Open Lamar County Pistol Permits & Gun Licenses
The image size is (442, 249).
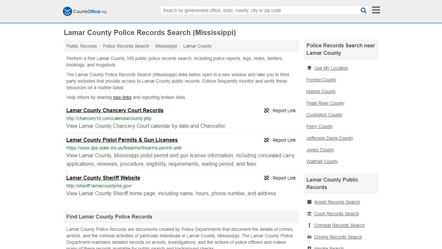tap(122, 140)
